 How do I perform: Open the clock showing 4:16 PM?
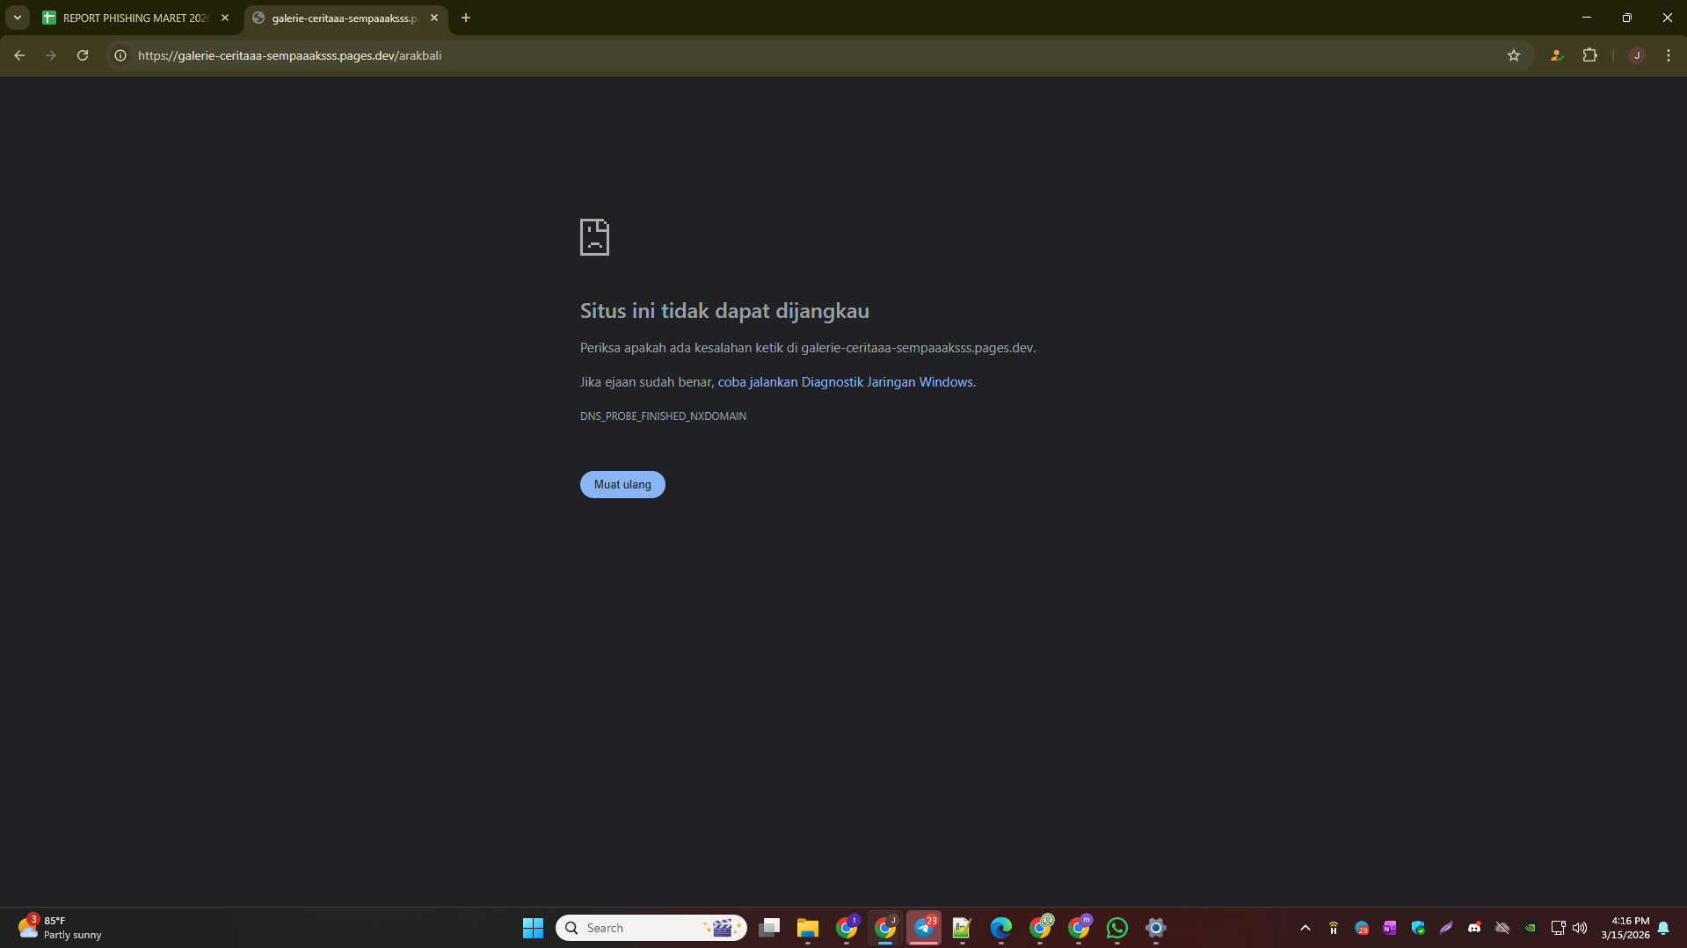click(1625, 928)
